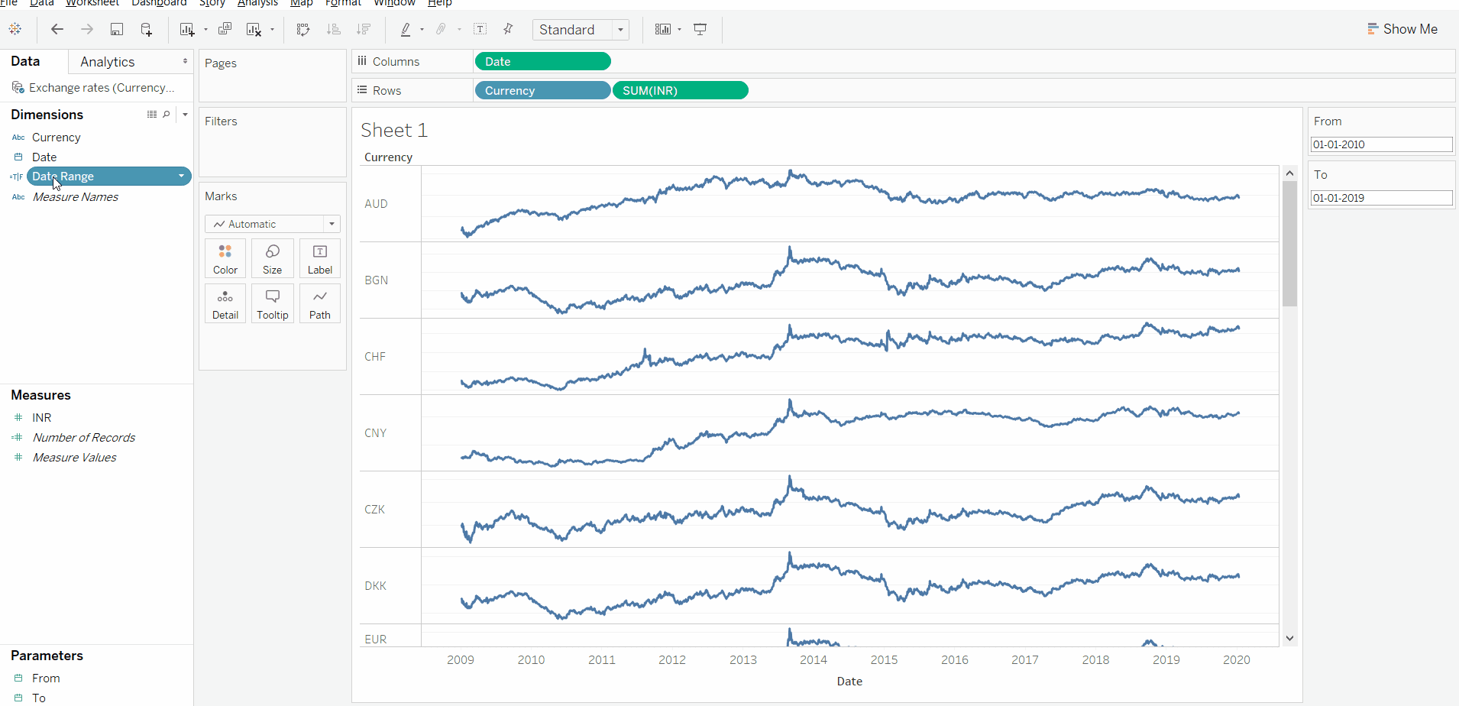
Task: Click the scroll up arrow of chart
Action: point(1289,173)
